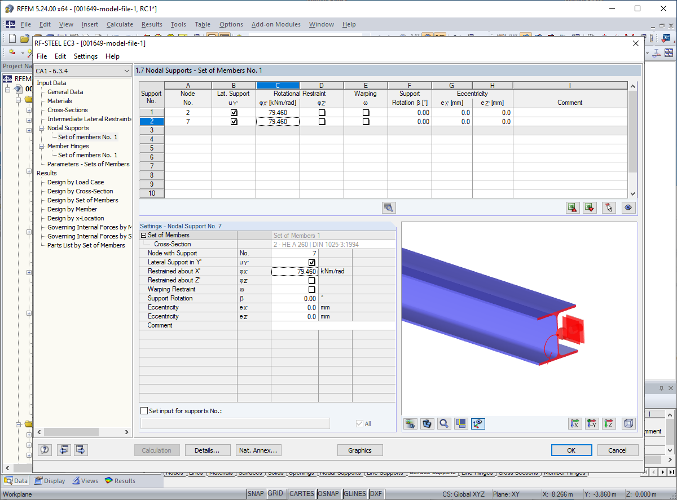Open the table filter search icon below table
Screen dimensions: 677x500
(x=388, y=207)
